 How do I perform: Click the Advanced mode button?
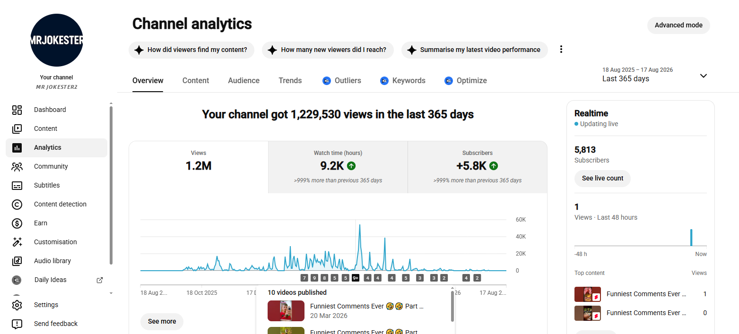(x=678, y=25)
